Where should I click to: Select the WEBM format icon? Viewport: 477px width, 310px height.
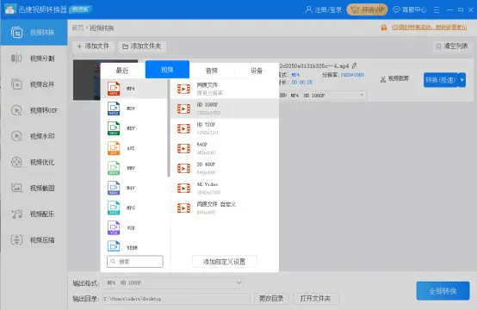pyautogui.click(x=114, y=246)
